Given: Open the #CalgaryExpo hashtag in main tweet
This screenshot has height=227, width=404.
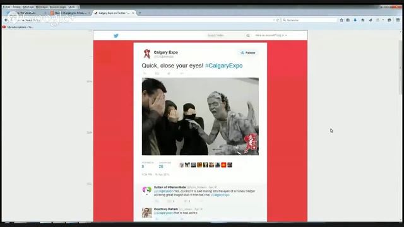Looking at the screenshot, I should click(x=223, y=66).
